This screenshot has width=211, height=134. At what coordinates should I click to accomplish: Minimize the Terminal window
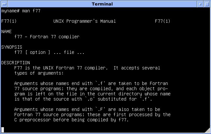click(200, 4)
